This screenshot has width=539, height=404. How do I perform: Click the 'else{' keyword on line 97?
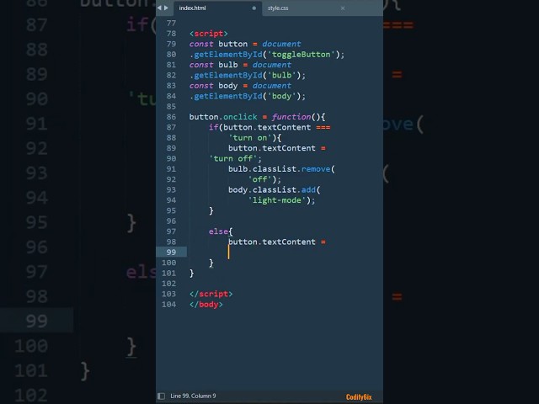(221, 231)
